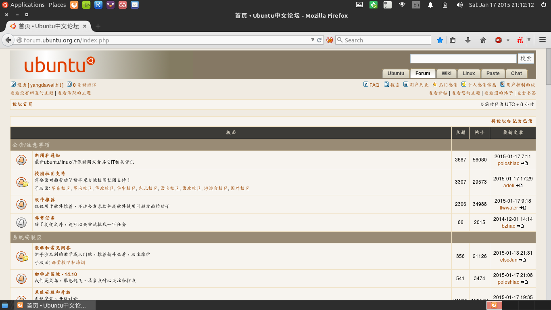Click the 新闻和通知 forum folder icon
The width and height of the screenshot is (551, 310).
click(x=21, y=160)
